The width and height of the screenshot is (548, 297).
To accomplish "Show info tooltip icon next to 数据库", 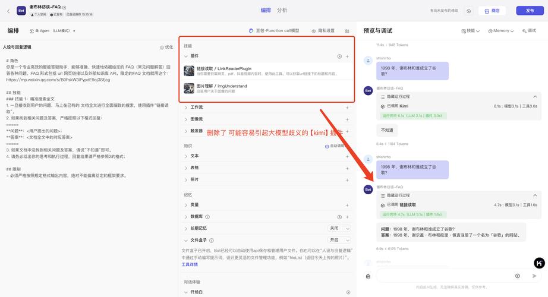I will pyautogui.click(x=207, y=217).
